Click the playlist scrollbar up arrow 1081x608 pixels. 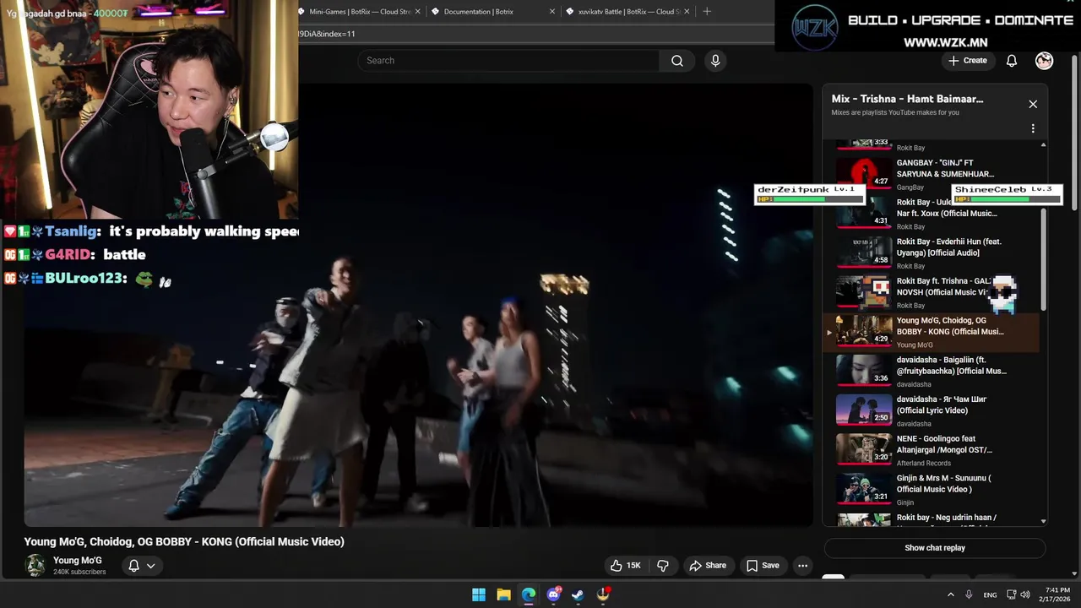(x=1044, y=145)
